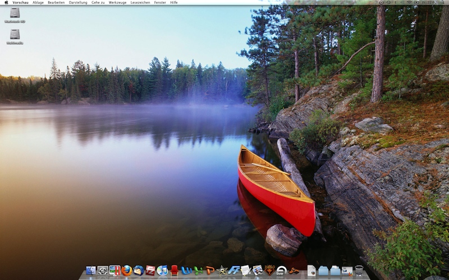Open the Darstellung menu

(78, 2)
